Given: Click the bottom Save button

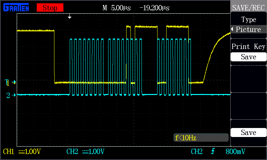Looking at the screenshot, I should click(x=248, y=132).
